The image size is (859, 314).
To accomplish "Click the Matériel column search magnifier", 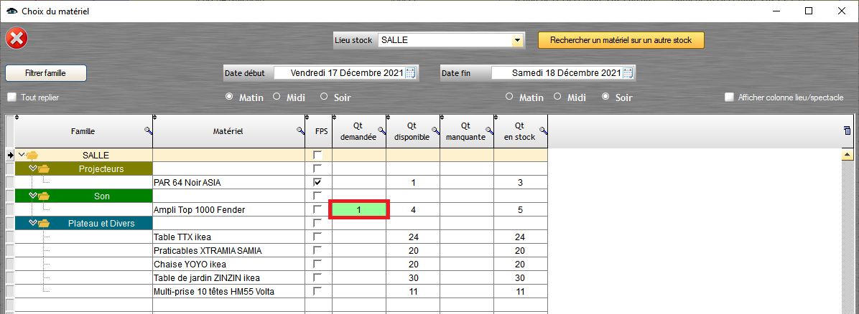I will point(300,130).
